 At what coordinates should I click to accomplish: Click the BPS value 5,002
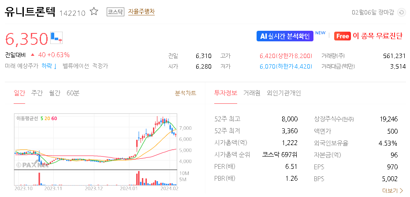pyautogui.click(x=390, y=179)
